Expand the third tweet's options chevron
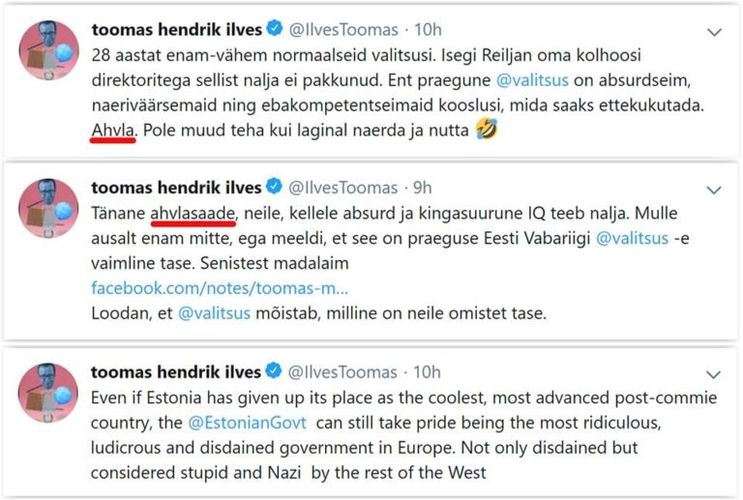Image resolution: width=743 pixels, height=500 pixels. 714,373
